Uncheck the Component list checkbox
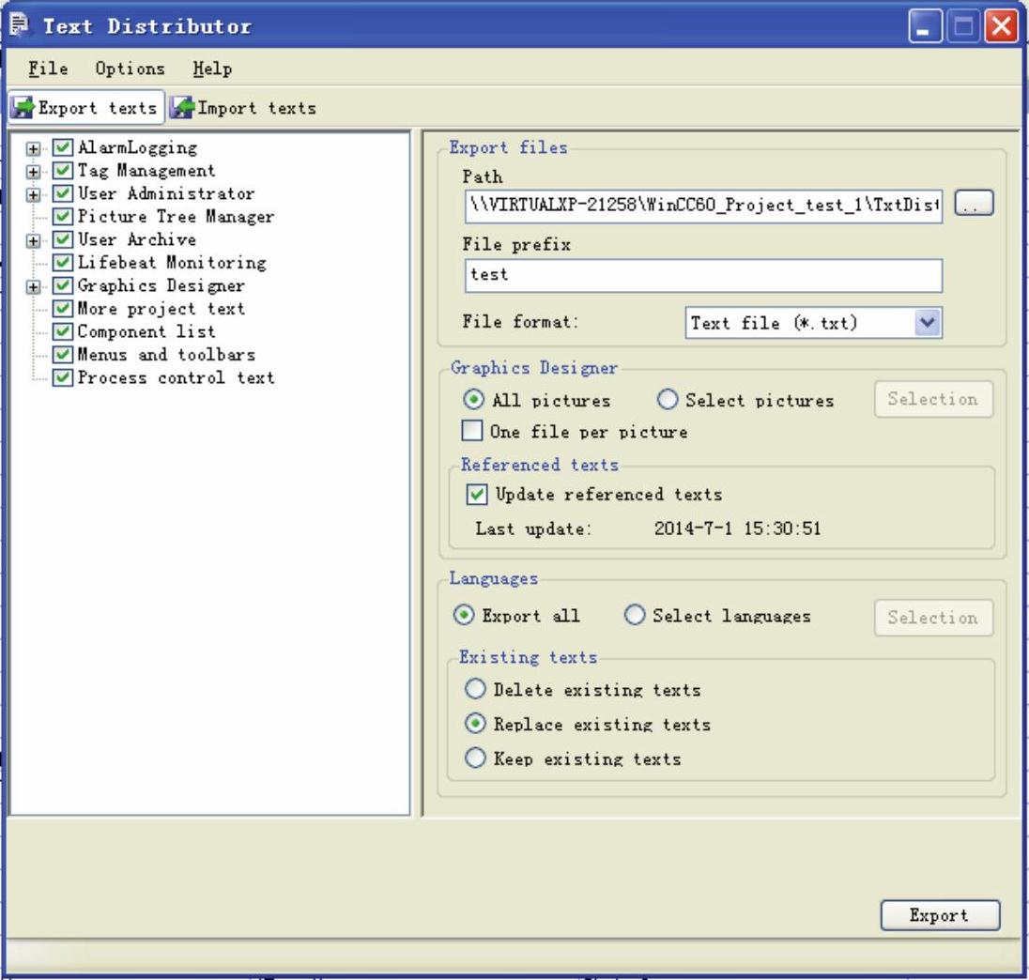Screen dimensions: 1029x980 [x=62, y=331]
